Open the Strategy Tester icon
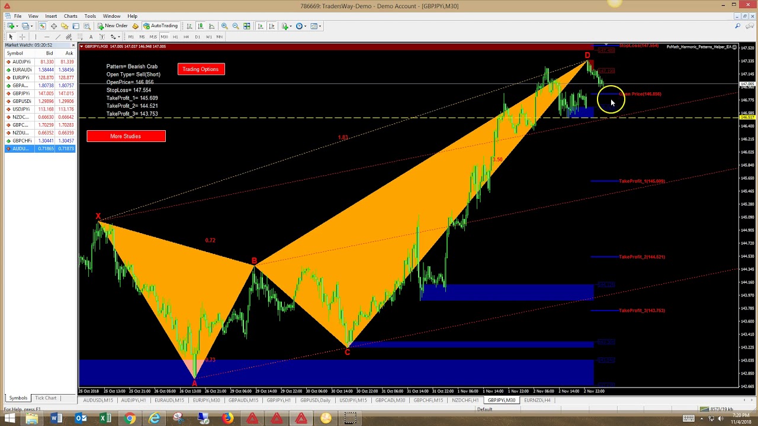This screenshot has height=426, width=758. [86, 26]
